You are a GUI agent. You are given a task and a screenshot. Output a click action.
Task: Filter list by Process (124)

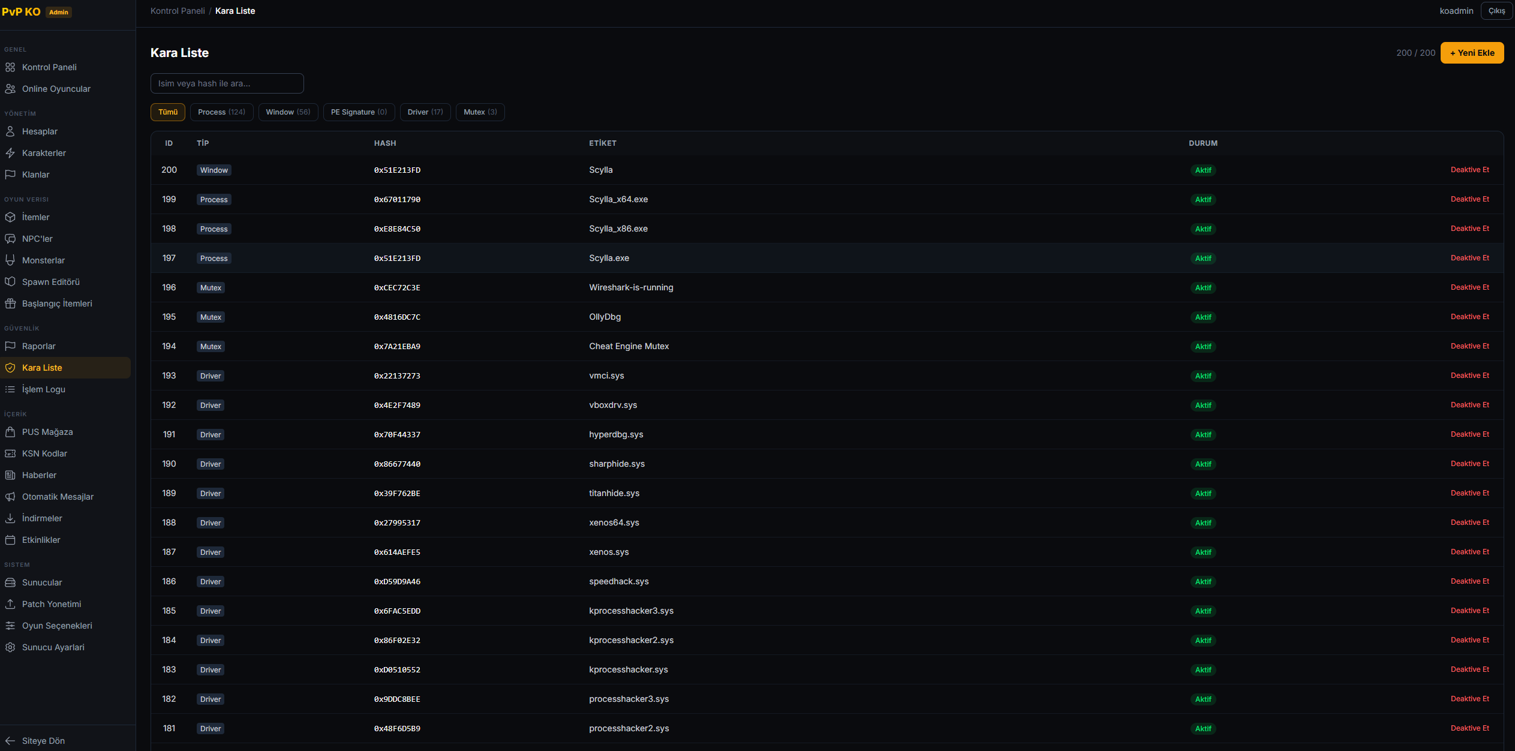coord(222,112)
